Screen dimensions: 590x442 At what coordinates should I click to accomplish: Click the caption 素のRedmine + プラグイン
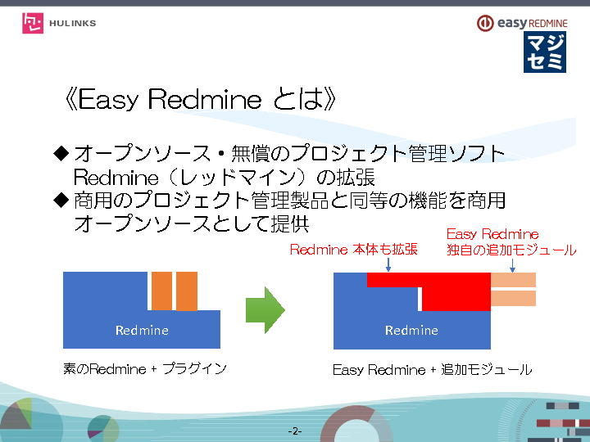tap(145, 369)
